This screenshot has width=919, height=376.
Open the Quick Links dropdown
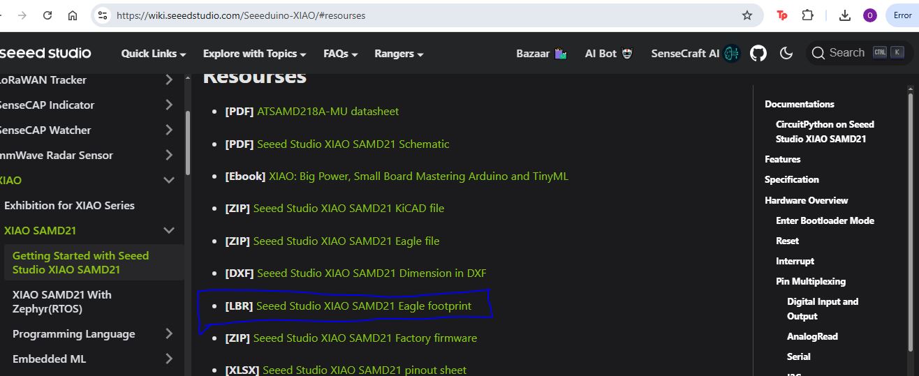click(x=154, y=54)
